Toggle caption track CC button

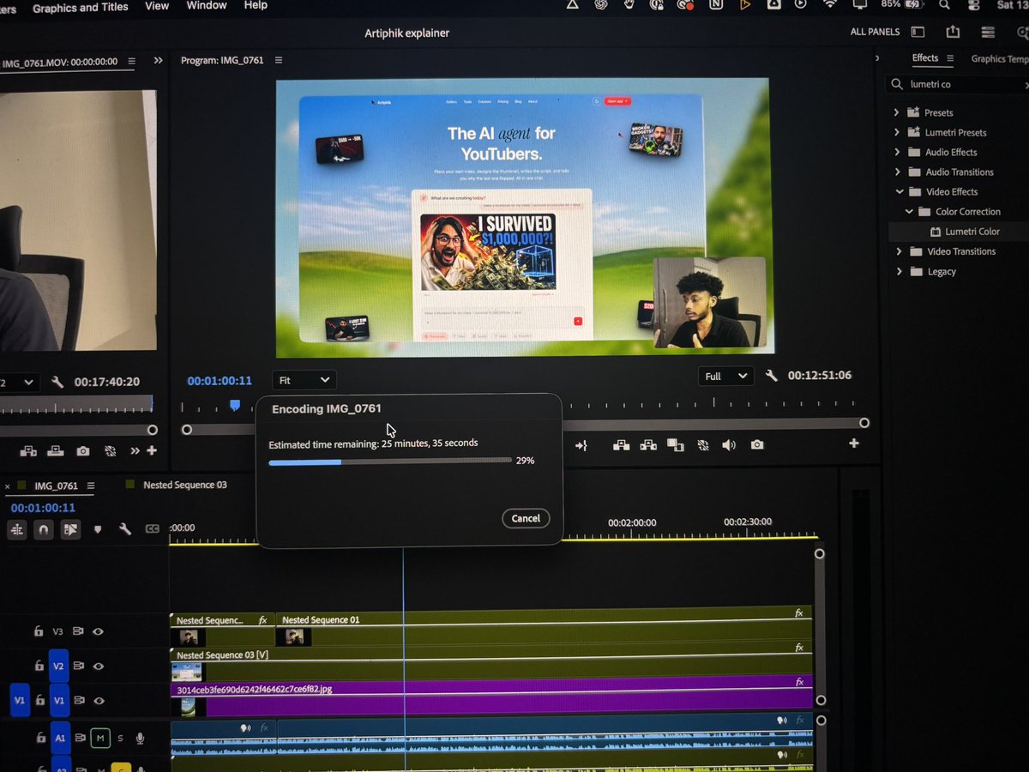click(x=152, y=530)
